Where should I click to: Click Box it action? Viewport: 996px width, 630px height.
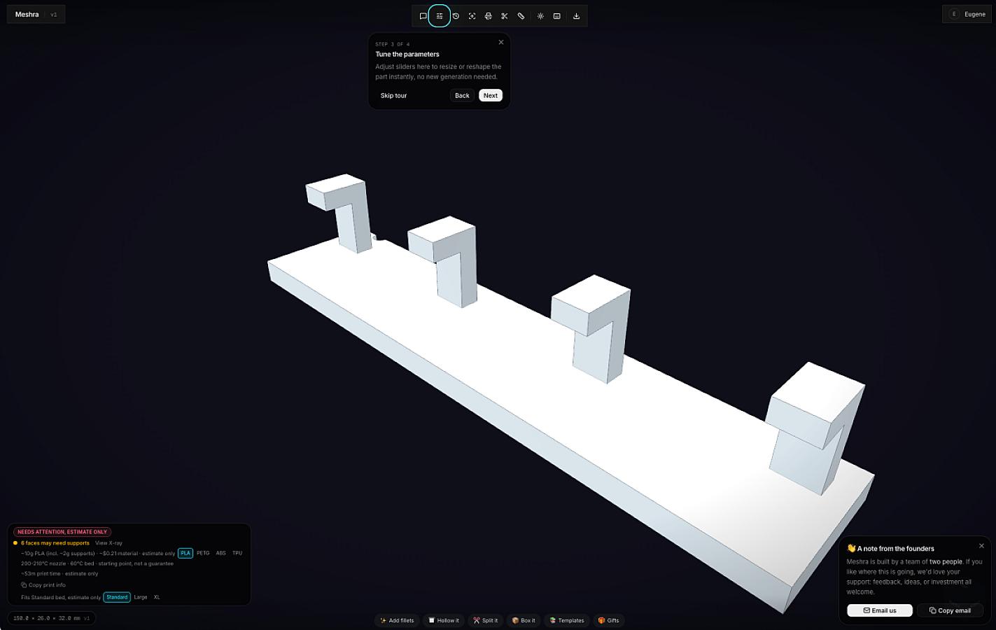[524, 620]
